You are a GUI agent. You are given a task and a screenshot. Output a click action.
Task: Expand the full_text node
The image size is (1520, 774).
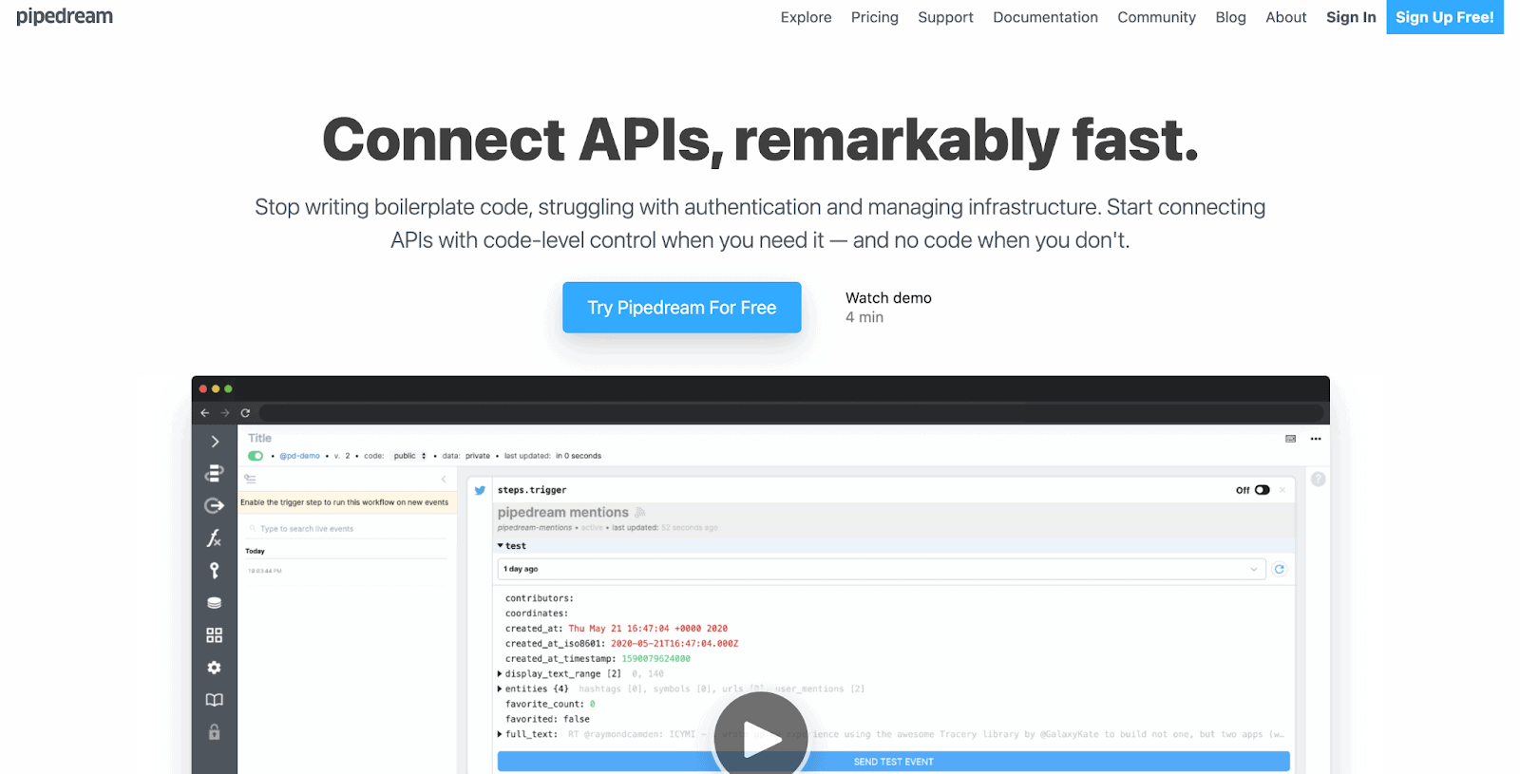point(500,735)
